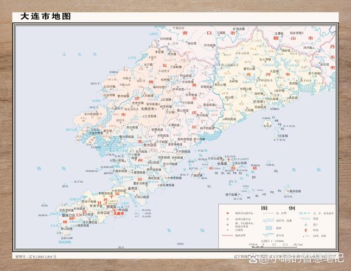Click the 复州城镇 label
The width and height of the screenshot is (351, 271).
click(x=123, y=96)
